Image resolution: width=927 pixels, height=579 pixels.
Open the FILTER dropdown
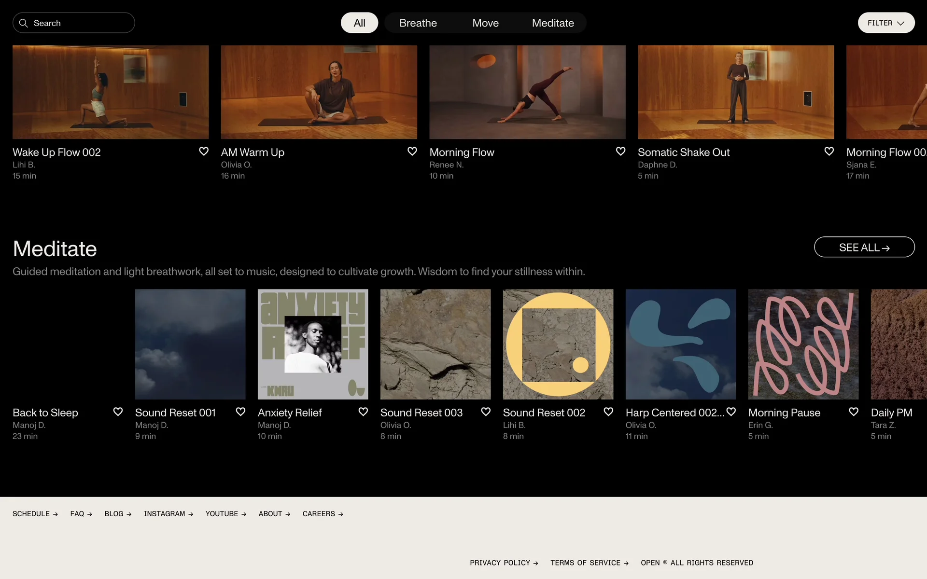(x=886, y=23)
